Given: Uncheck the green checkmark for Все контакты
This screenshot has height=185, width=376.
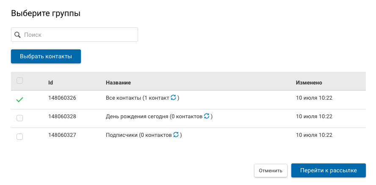Looking at the screenshot, I should click(x=19, y=100).
